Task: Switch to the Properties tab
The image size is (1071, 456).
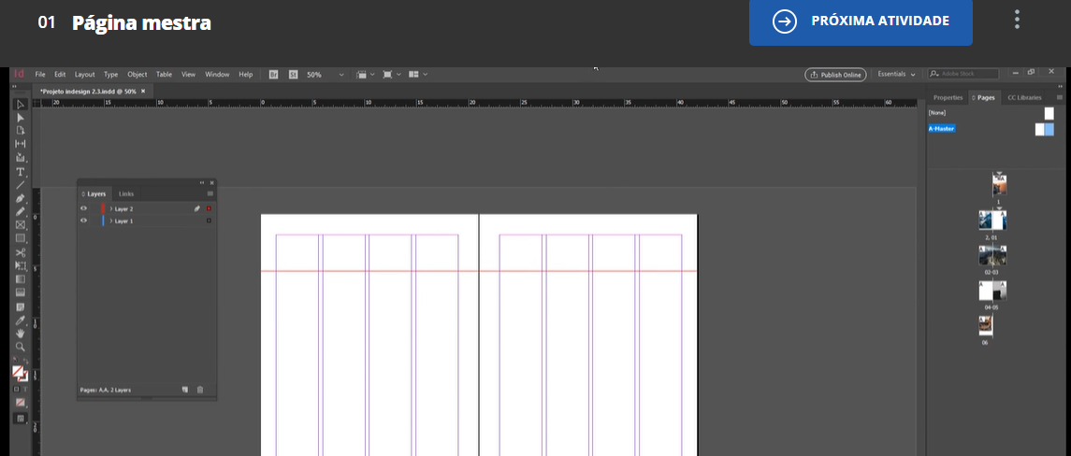Action: [x=947, y=97]
